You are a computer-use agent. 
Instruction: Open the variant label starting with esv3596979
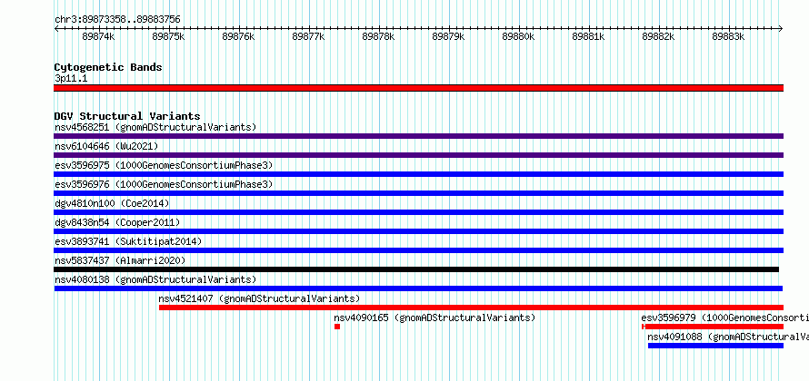(x=724, y=317)
